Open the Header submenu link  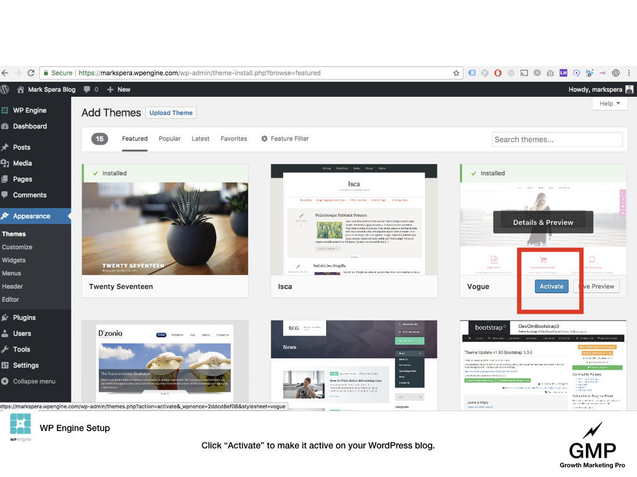click(12, 286)
